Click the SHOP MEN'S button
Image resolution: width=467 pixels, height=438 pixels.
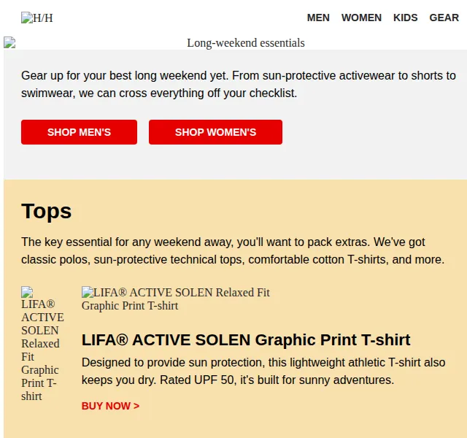pos(80,132)
